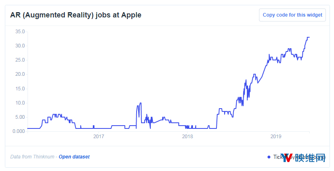Click the blue legend dot marker

point(269,157)
